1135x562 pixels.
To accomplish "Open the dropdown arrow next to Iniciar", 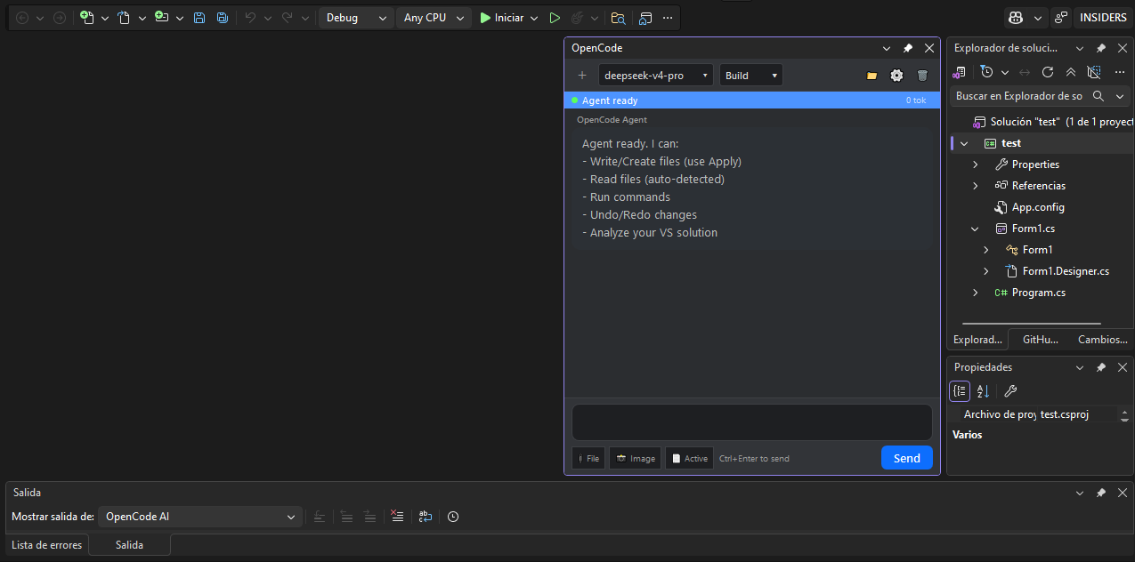I will tap(534, 18).
